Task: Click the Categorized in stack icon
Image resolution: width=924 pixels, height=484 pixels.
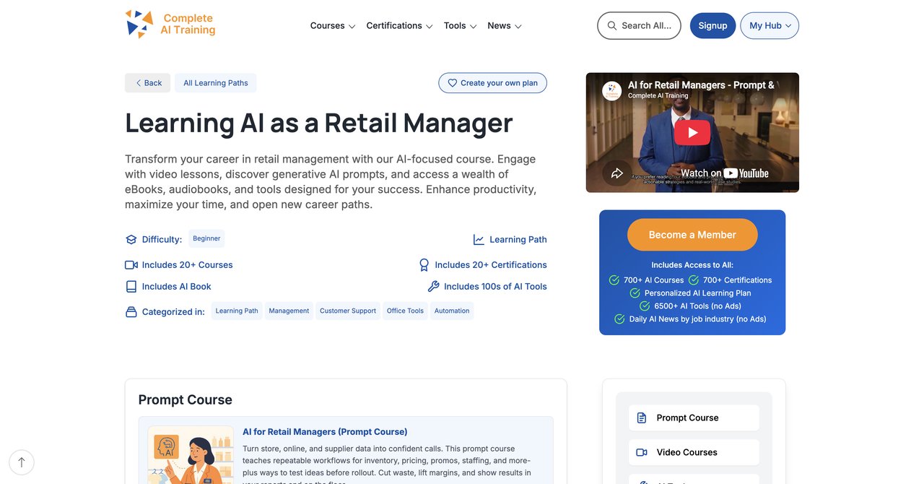Action: [131, 312]
